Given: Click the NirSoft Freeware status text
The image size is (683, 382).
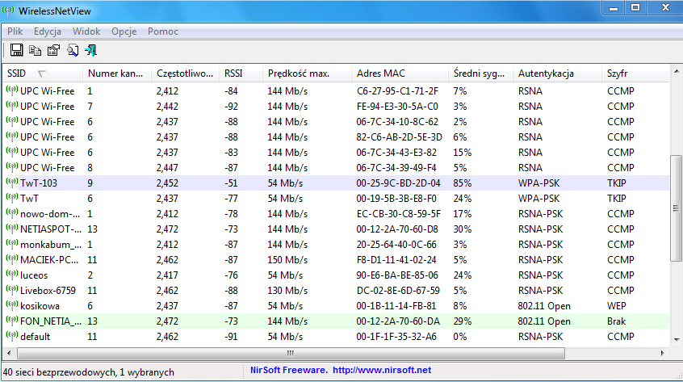Looking at the screenshot, I should point(288,370).
